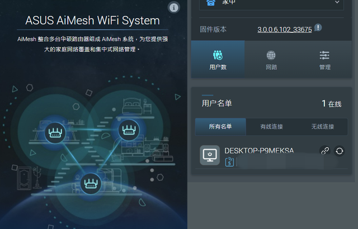The height and width of the screenshot is (229, 358).
Task: Click the static IP icon under DESKTOP-P9MEKSA
Action: tap(229, 162)
